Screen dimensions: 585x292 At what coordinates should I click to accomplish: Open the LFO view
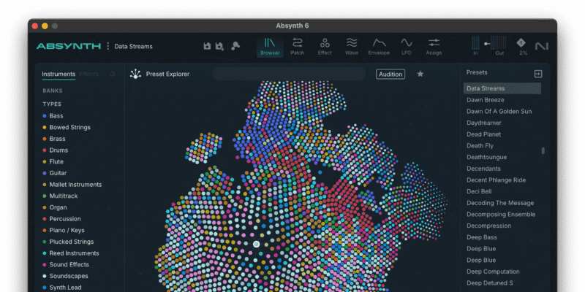[x=407, y=47]
